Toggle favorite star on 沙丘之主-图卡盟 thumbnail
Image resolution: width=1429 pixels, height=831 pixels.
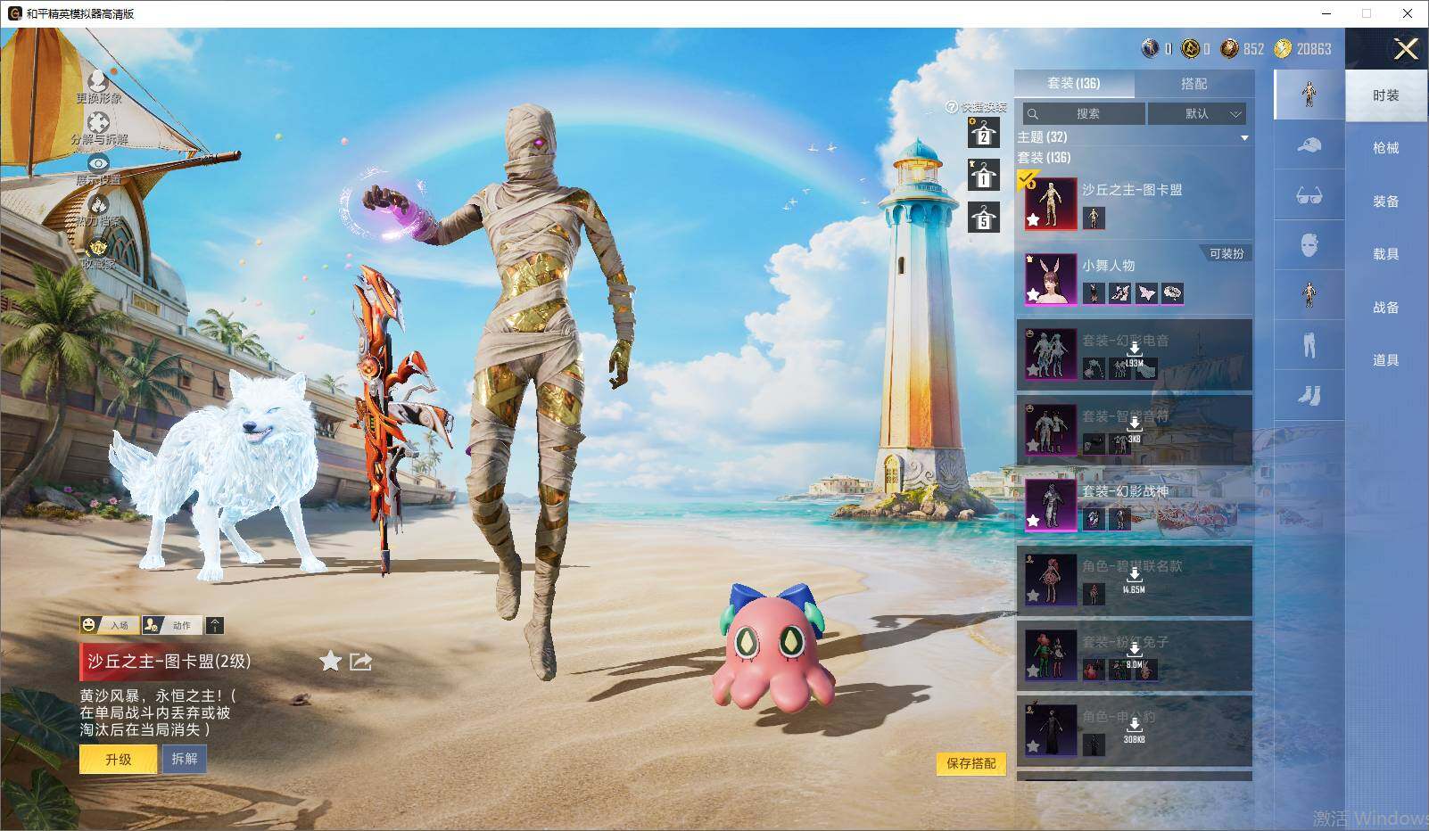click(x=1033, y=218)
